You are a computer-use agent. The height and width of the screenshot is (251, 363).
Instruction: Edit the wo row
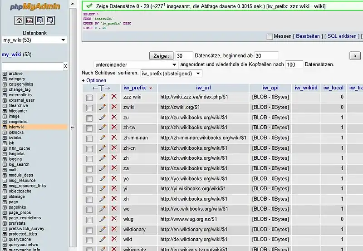tap(103, 209)
